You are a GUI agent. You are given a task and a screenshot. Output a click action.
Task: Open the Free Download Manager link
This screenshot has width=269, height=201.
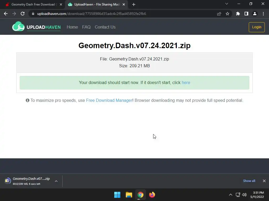coord(109,100)
